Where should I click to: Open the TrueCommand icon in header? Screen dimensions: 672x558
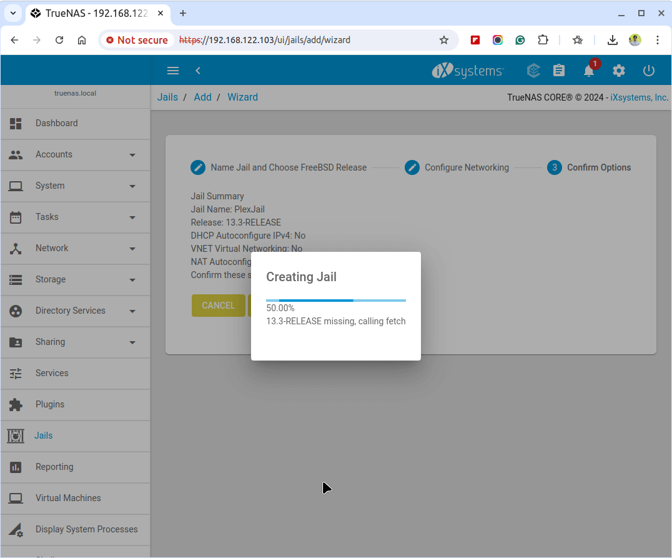(533, 71)
